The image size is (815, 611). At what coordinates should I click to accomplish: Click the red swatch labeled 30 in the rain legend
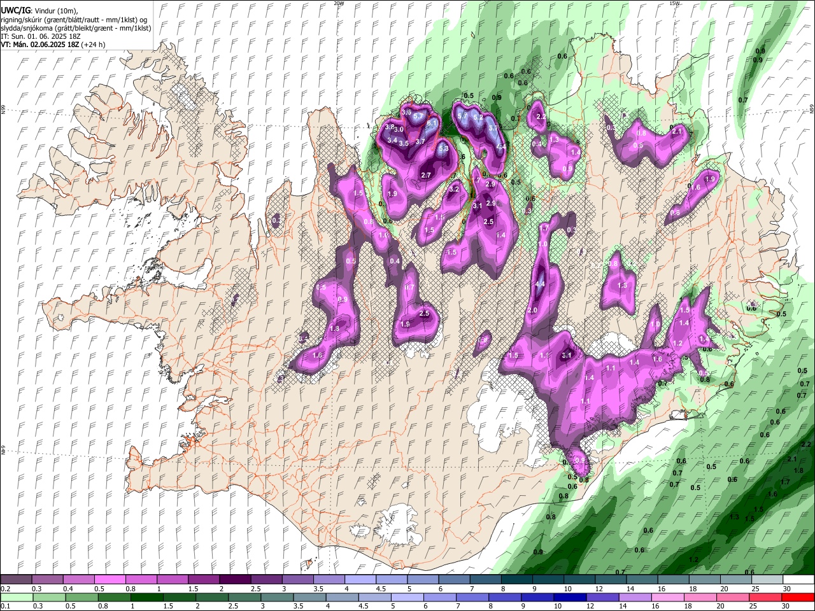[x=798, y=597]
